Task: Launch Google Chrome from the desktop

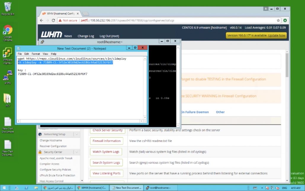Action: point(8,31)
